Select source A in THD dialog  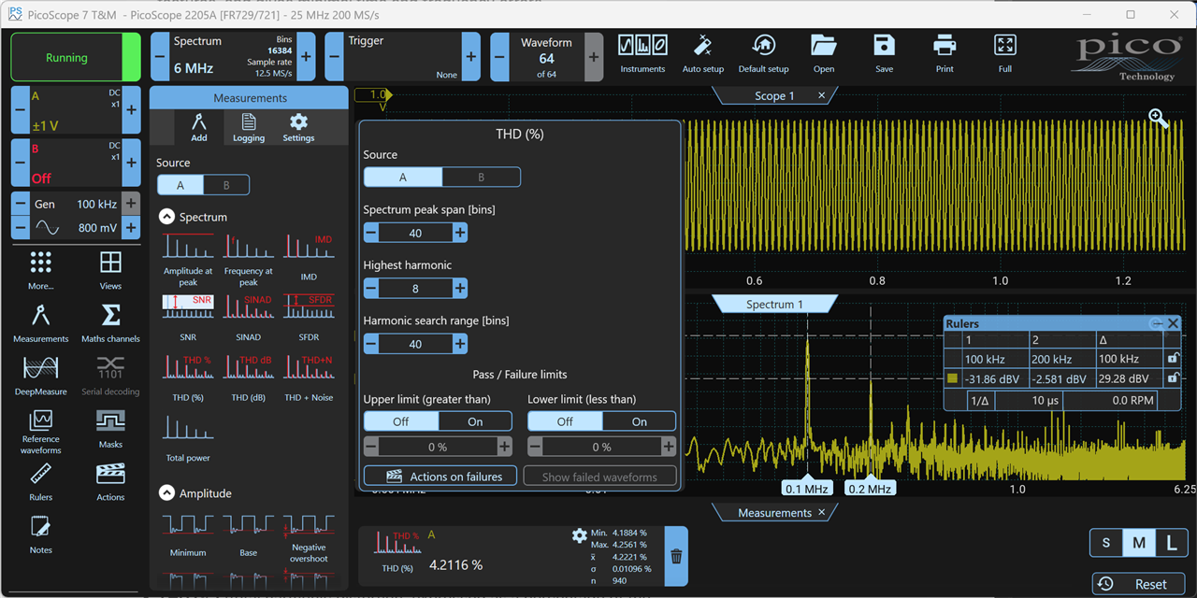coord(403,177)
